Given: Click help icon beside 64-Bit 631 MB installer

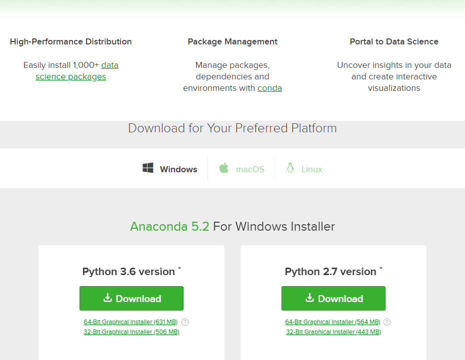Looking at the screenshot, I should (x=185, y=322).
